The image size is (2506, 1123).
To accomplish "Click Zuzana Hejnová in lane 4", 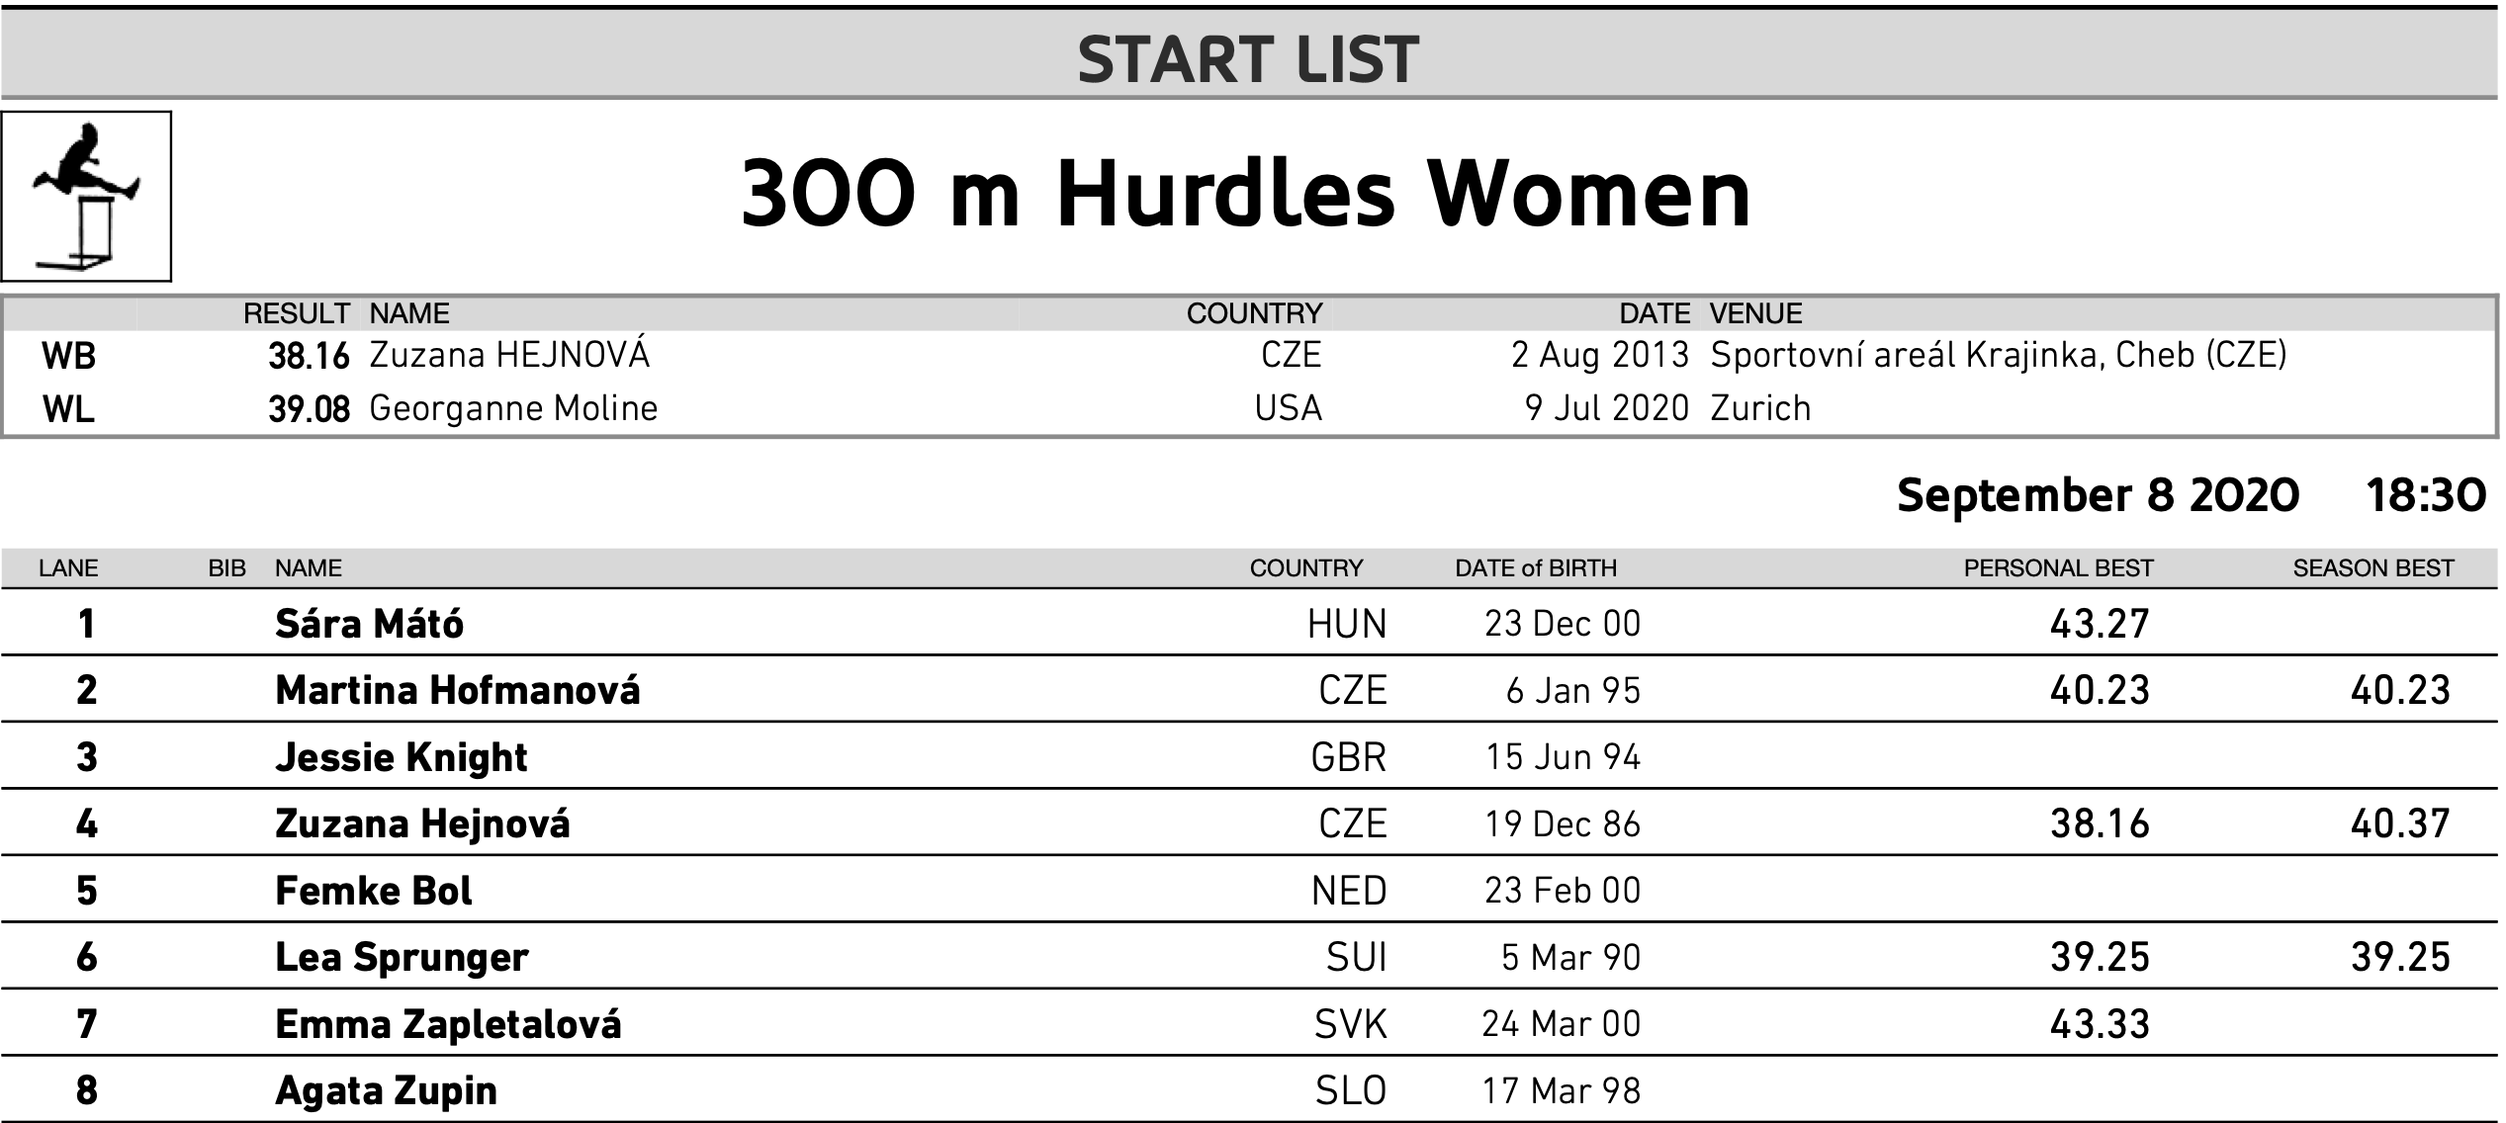I will [x=422, y=823].
